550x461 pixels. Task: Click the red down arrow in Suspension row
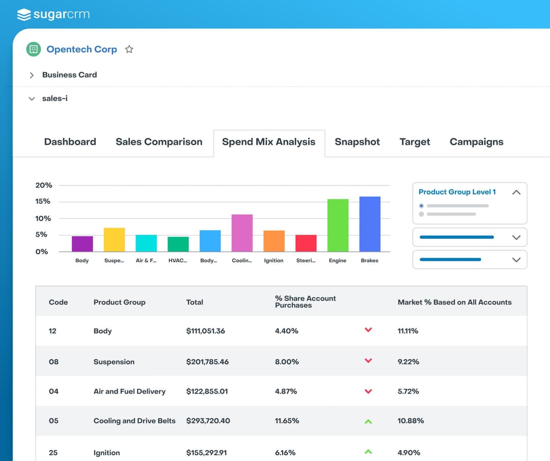(368, 361)
